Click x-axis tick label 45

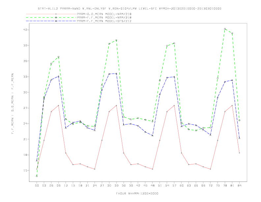[x=145, y=185]
